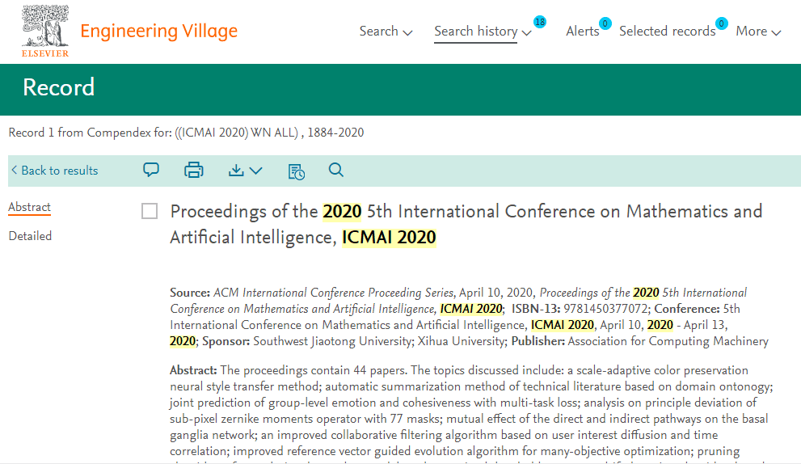Click the ACM International Conference Proceeding Series source
This screenshot has width=801, height=464.
(x=333, y=293)
